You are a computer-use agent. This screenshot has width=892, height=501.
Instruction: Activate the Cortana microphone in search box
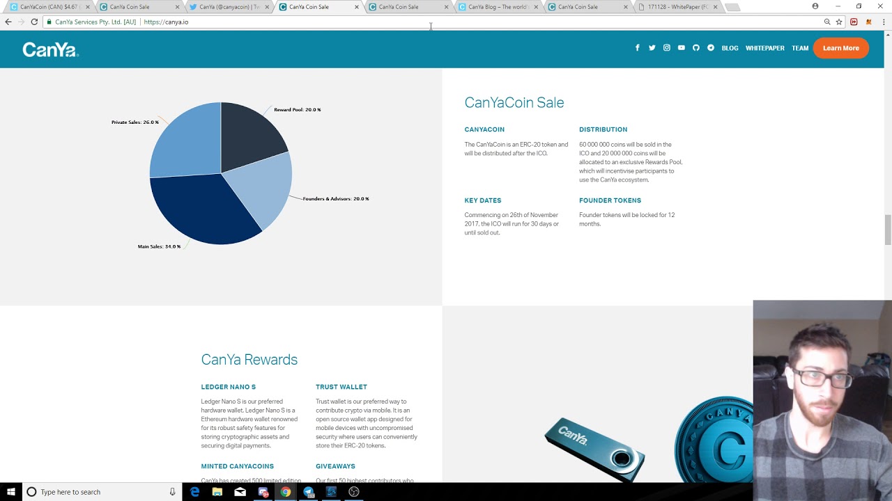[x=172, y=492]
